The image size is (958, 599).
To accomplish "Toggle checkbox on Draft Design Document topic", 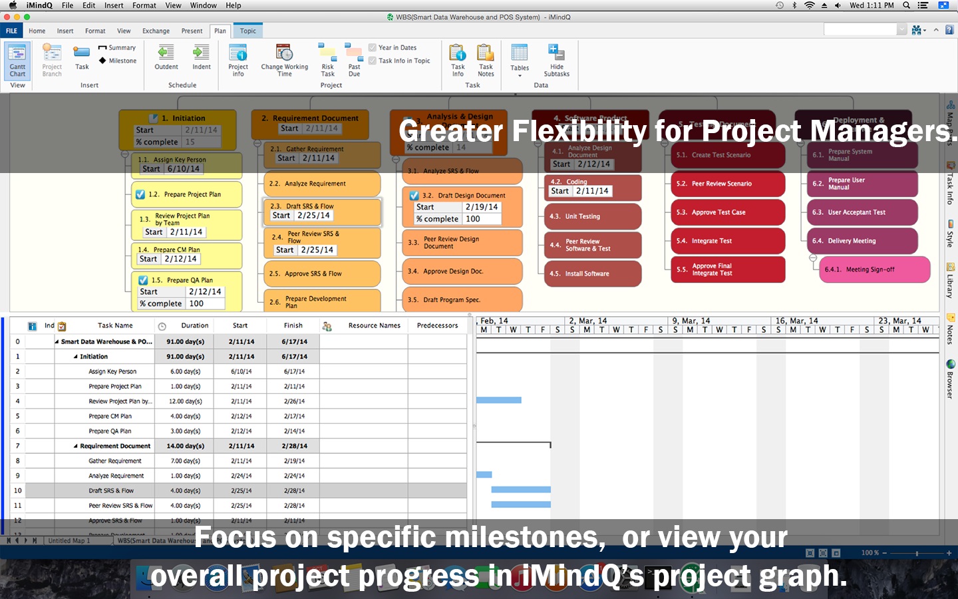I will pos(414,196).
